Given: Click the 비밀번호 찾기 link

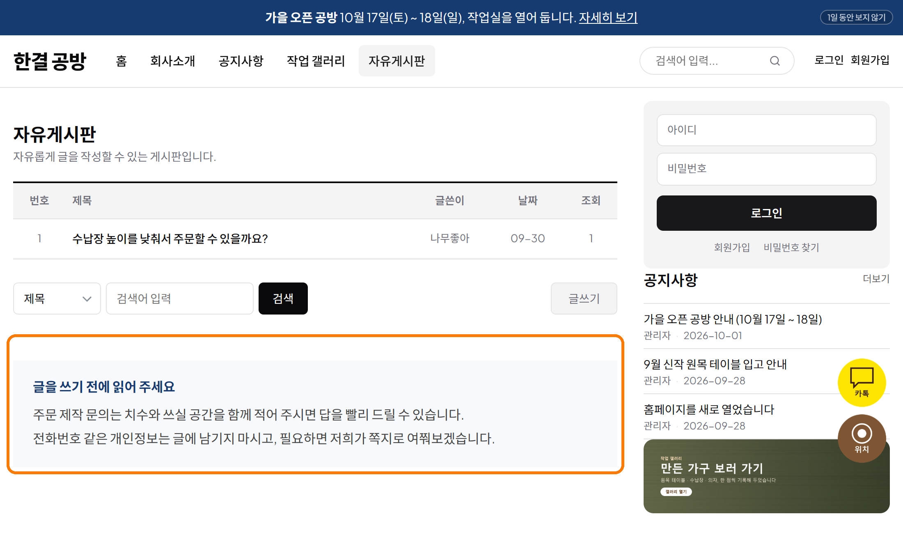Looking at the screenshot, I should pos(791,247).
